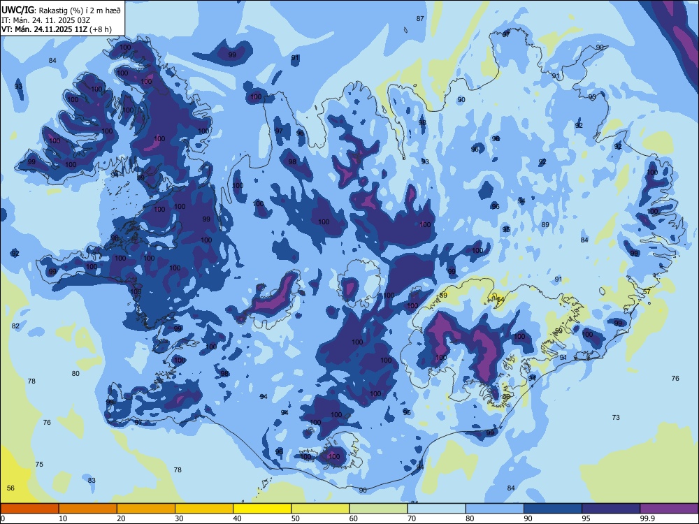Click the 'UWC/IG: Rakastig (%) í 2 m hæð' title
This screenshot has width=699, height=524.
(x=61, y=10)
